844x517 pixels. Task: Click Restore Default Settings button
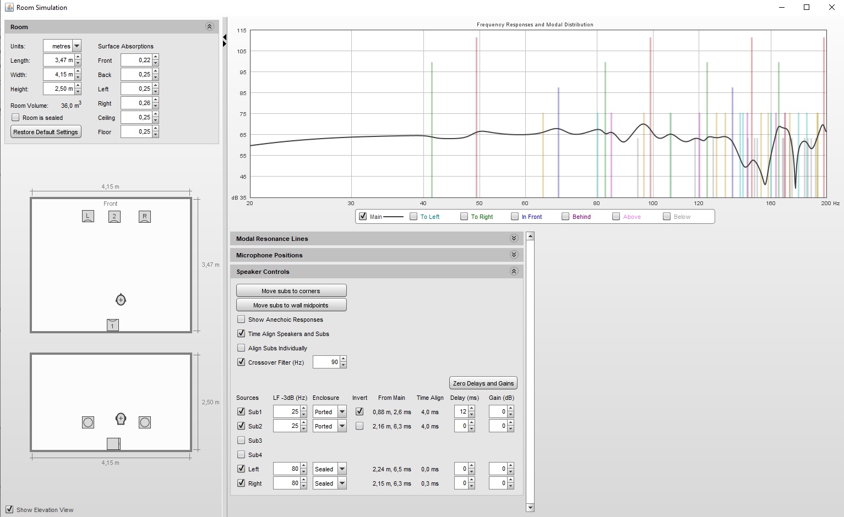click(46, 132)
